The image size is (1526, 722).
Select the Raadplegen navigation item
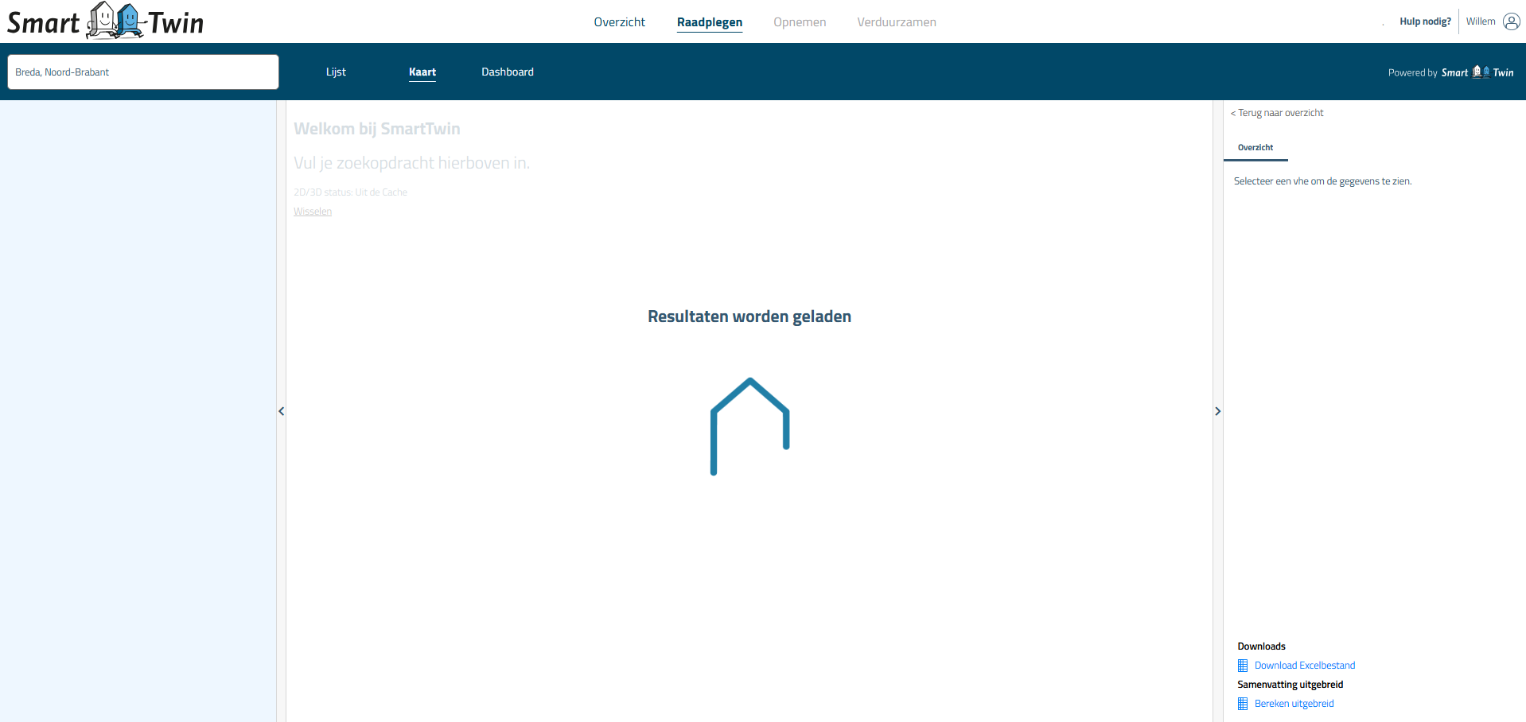(x=709, y=22)
